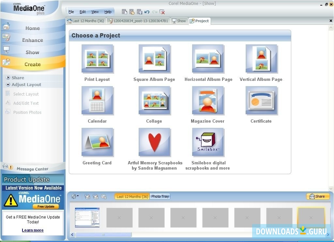
Task: Click the Add/Edit Text icon
Action: [8, 103]
